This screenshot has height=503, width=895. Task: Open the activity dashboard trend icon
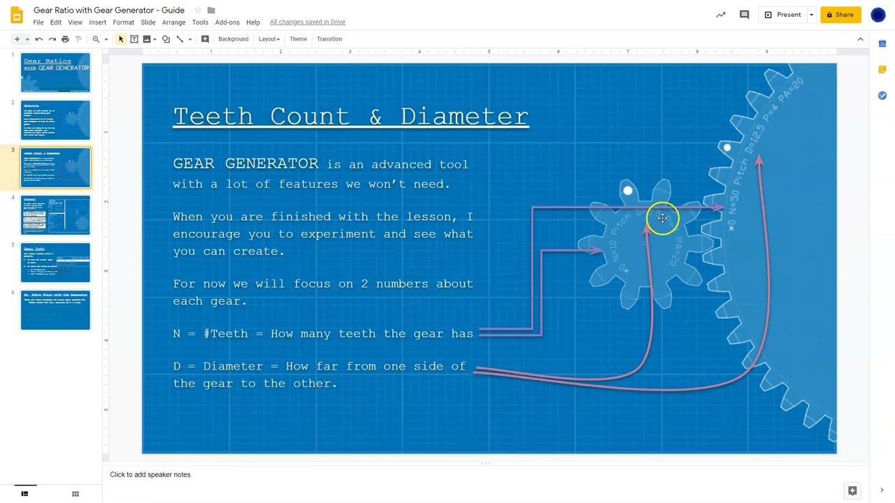pyautogui.click(x=721, y=15)
